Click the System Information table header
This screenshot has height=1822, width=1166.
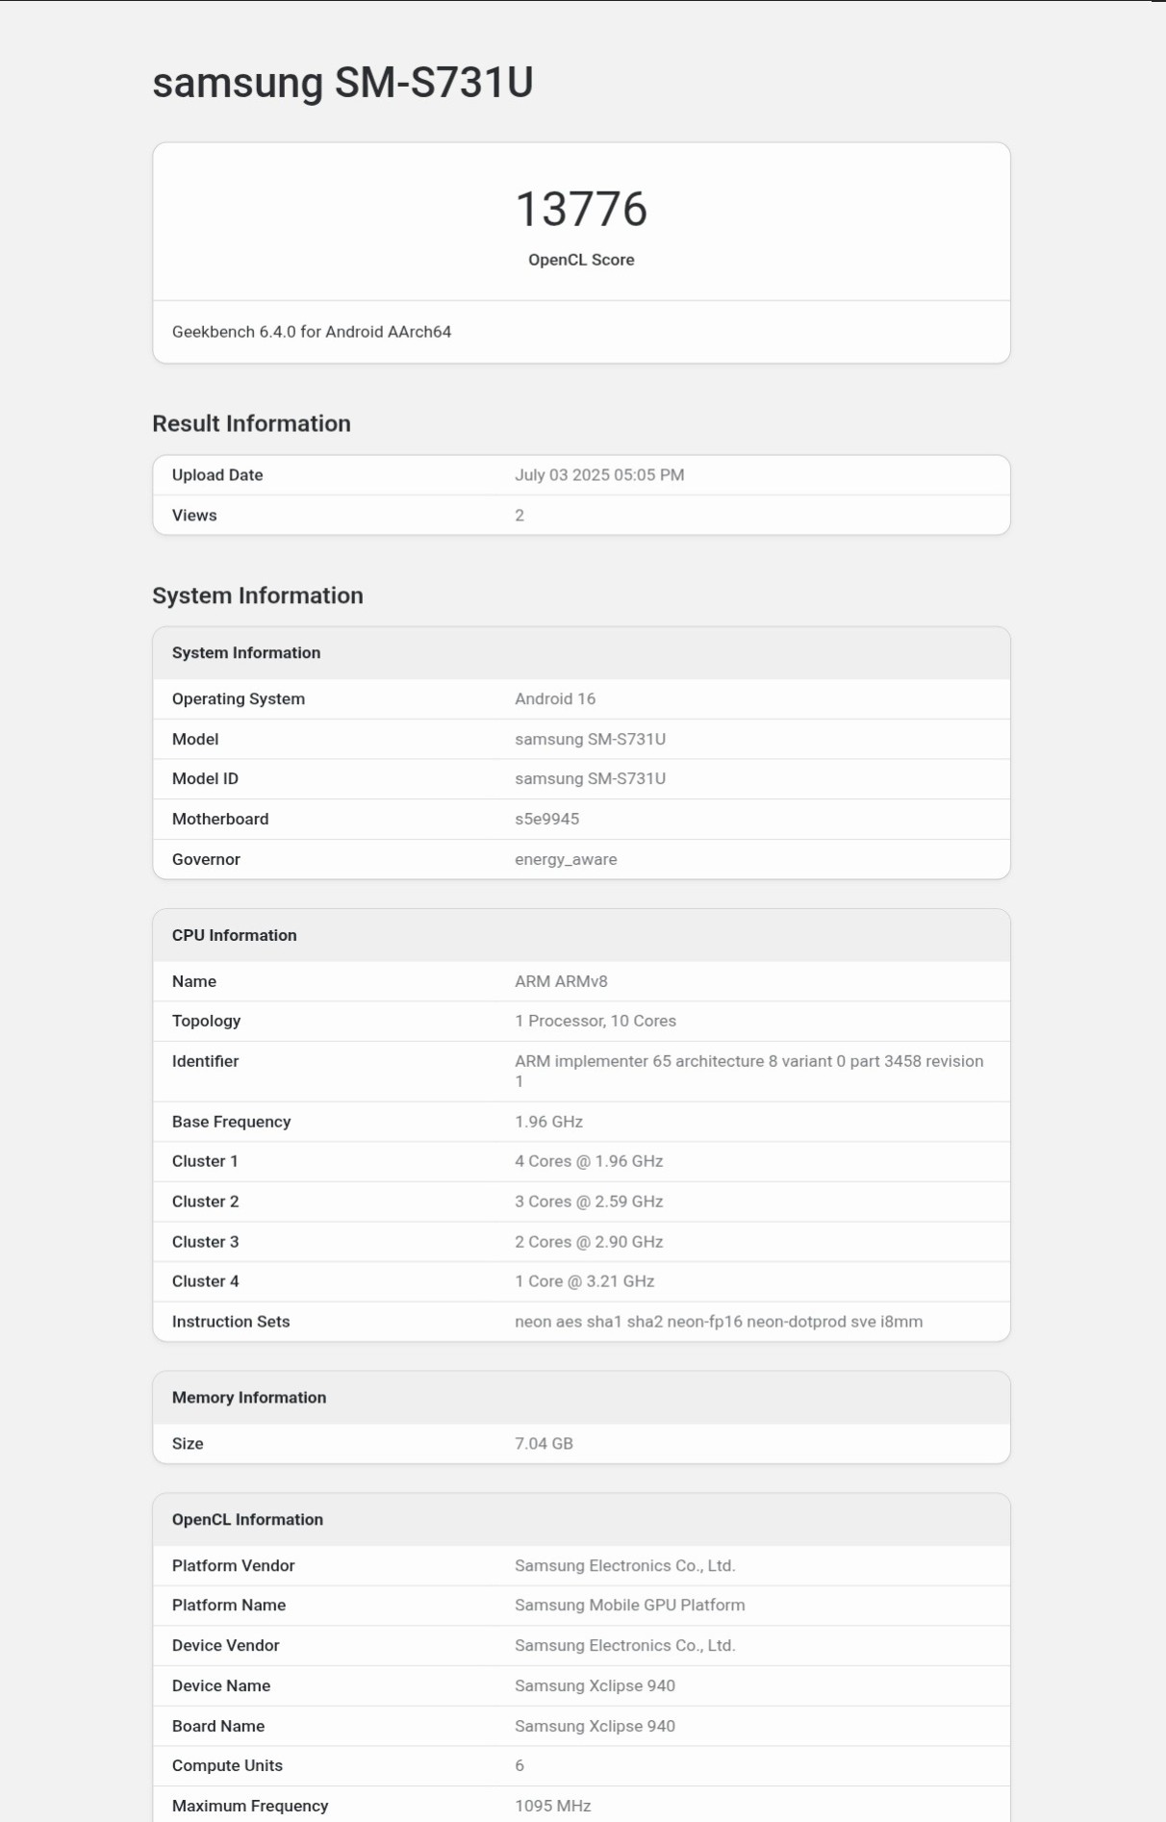(x=581, y=653)
